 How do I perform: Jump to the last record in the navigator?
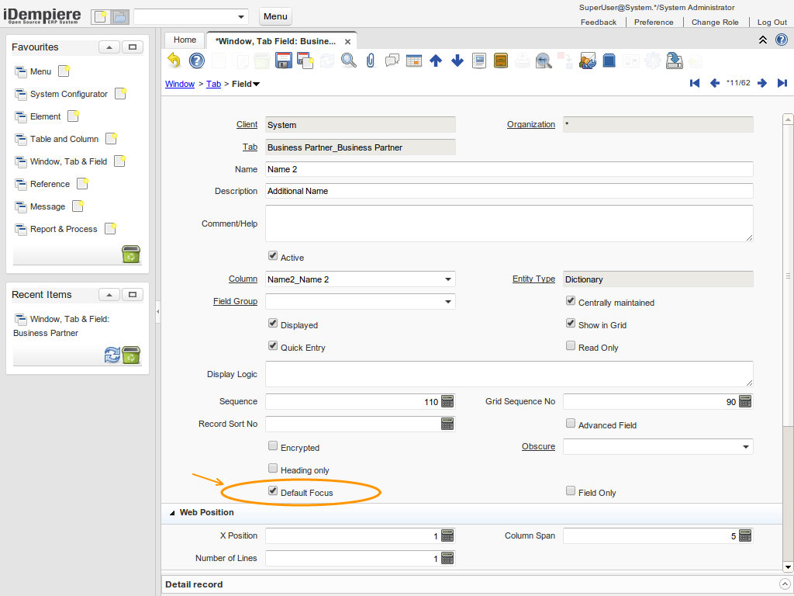pos(782,83)
